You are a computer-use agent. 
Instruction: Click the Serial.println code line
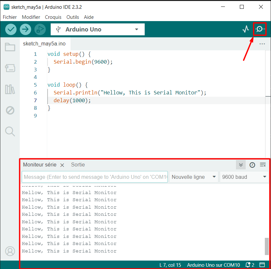coord(130,92)
